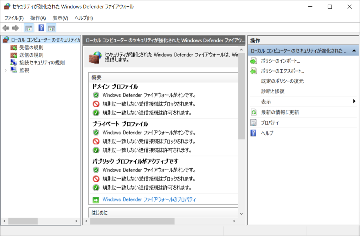Click the 監視 monitor icon
The height and width of the screenshot is (236, 360).
(14, 70)
